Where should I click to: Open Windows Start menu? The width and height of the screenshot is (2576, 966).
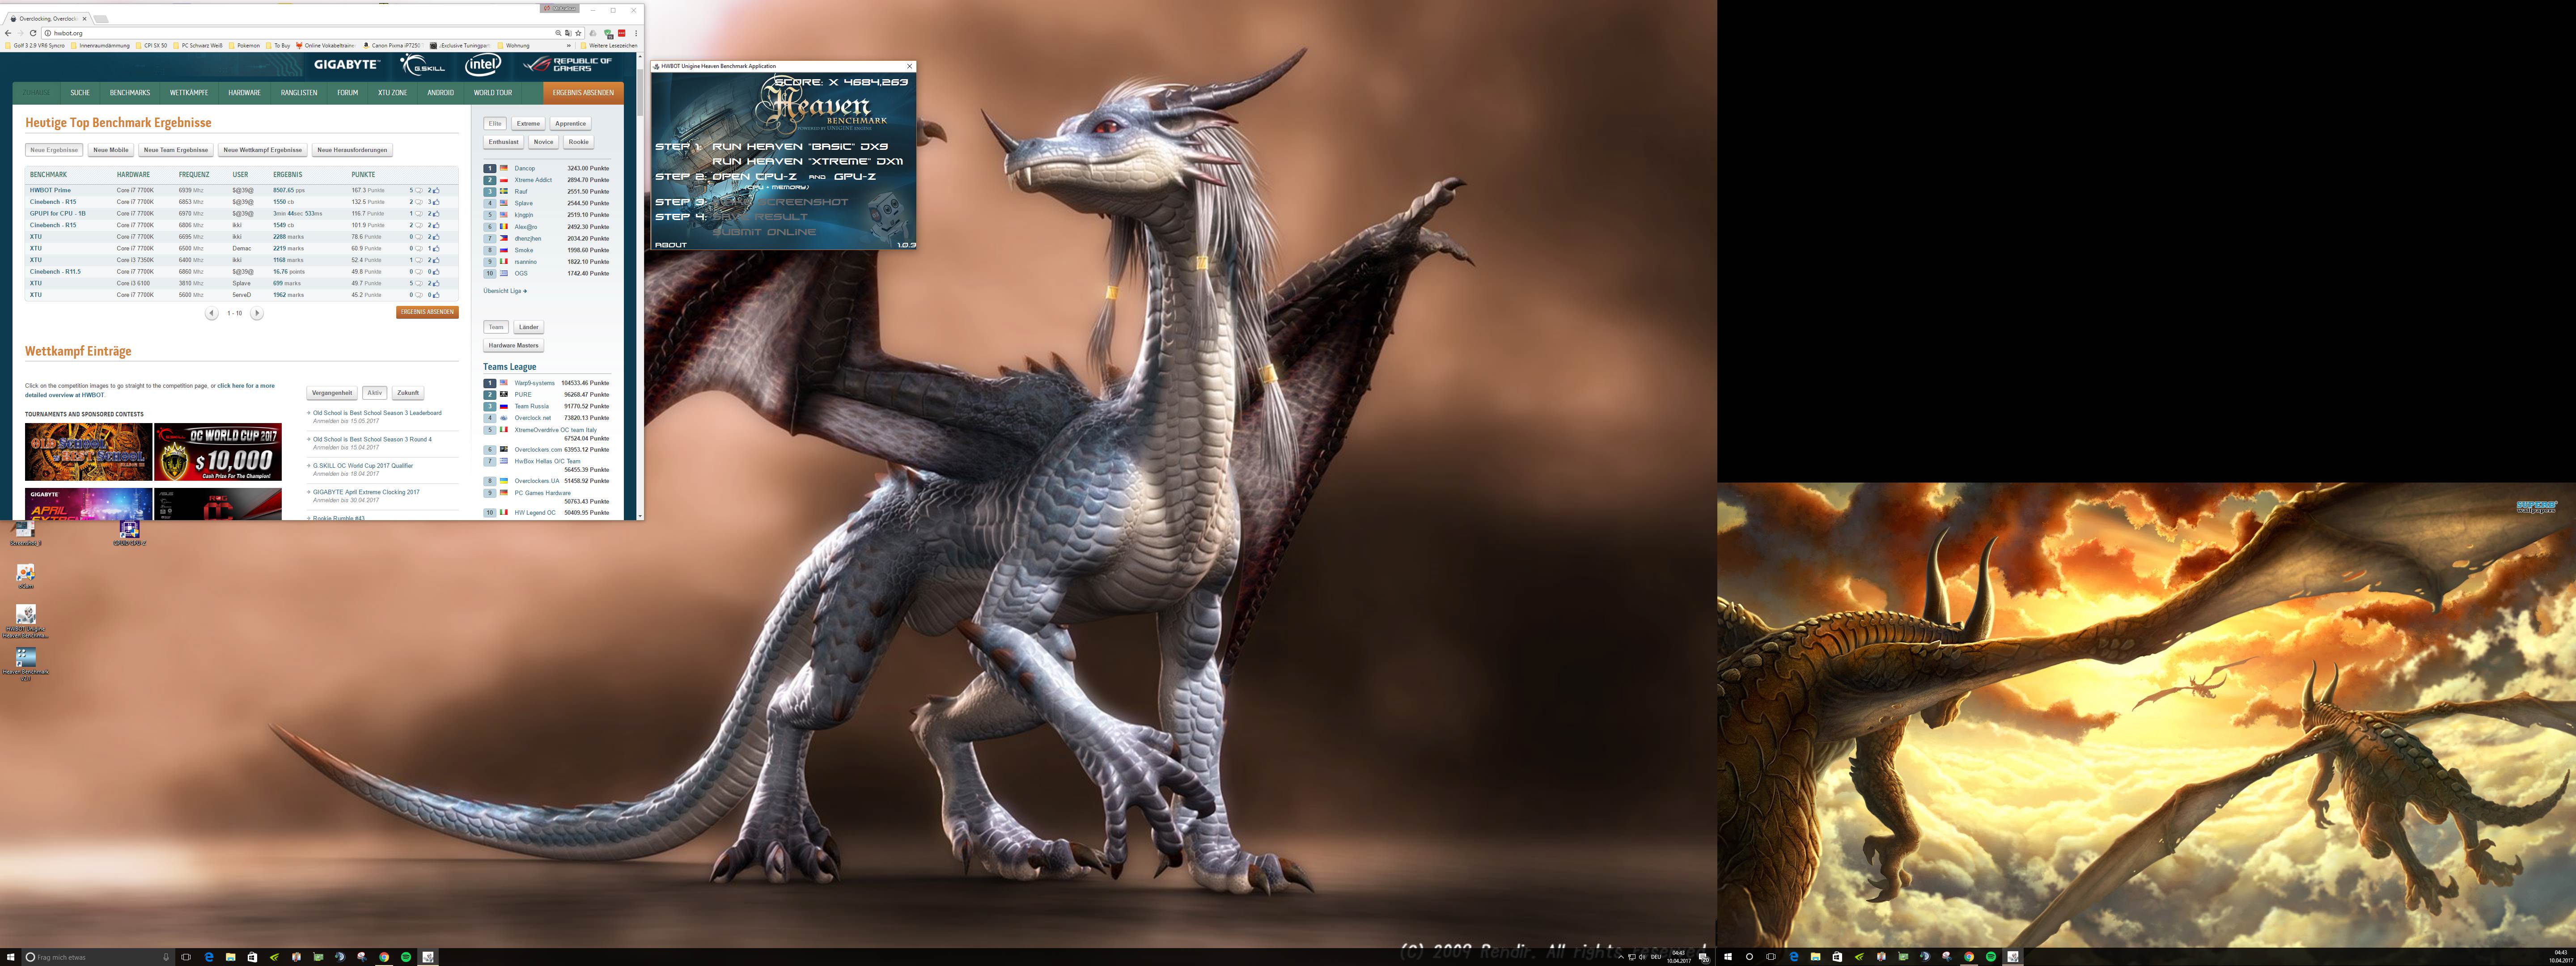tap(11, 957)
